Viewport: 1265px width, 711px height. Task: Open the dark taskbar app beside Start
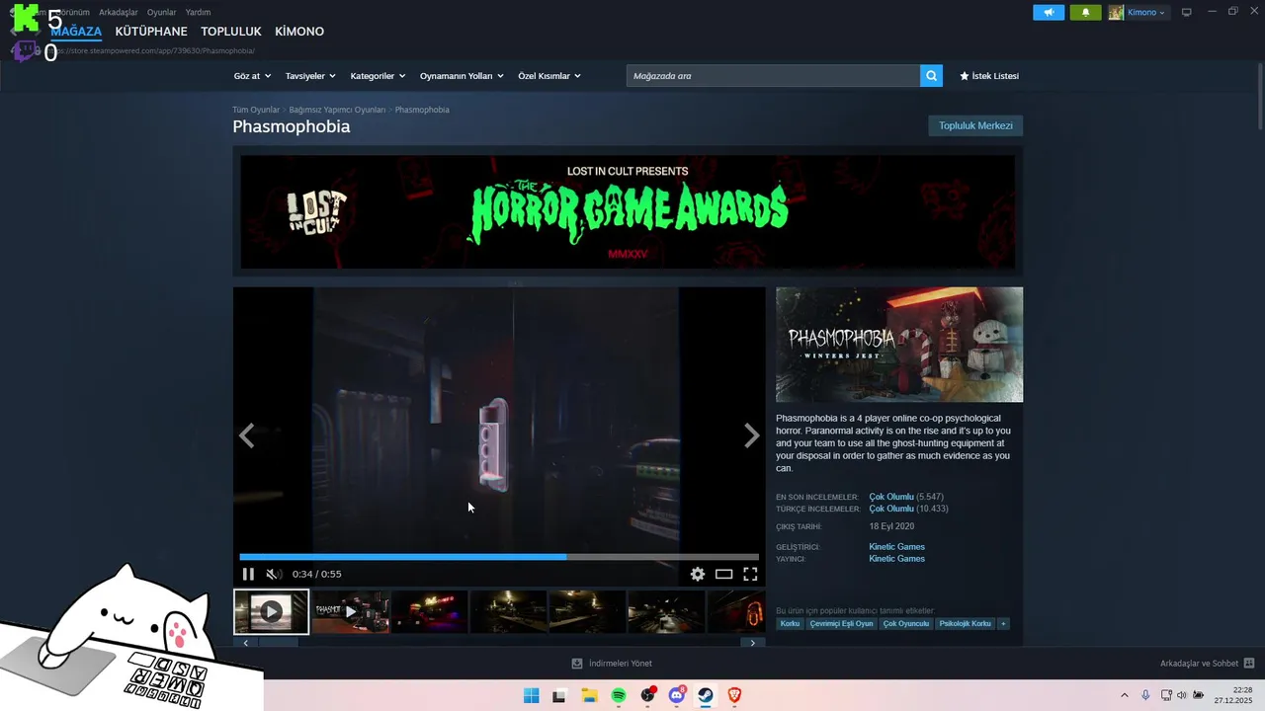[x=559, y=695]
